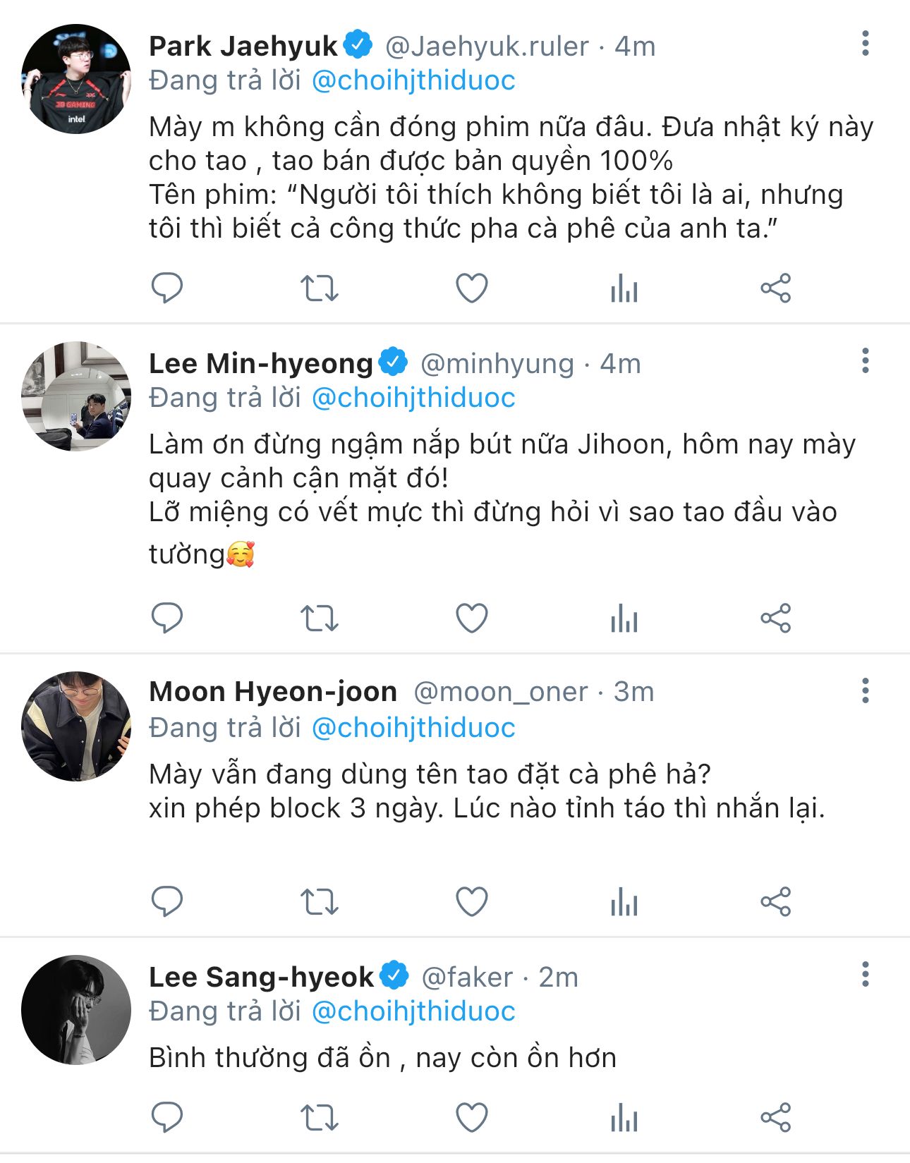Open Park Jaehyuk's profile picture
910x1163 pixels.
[76, 79]
